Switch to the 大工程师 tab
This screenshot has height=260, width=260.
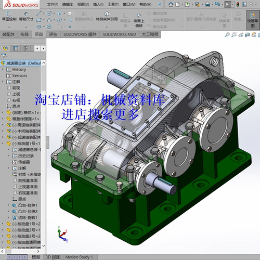click(x=150, y=34)
